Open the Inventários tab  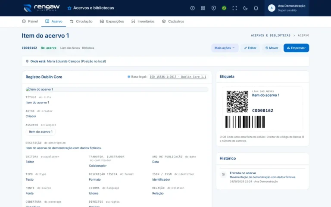coord(143,21)
